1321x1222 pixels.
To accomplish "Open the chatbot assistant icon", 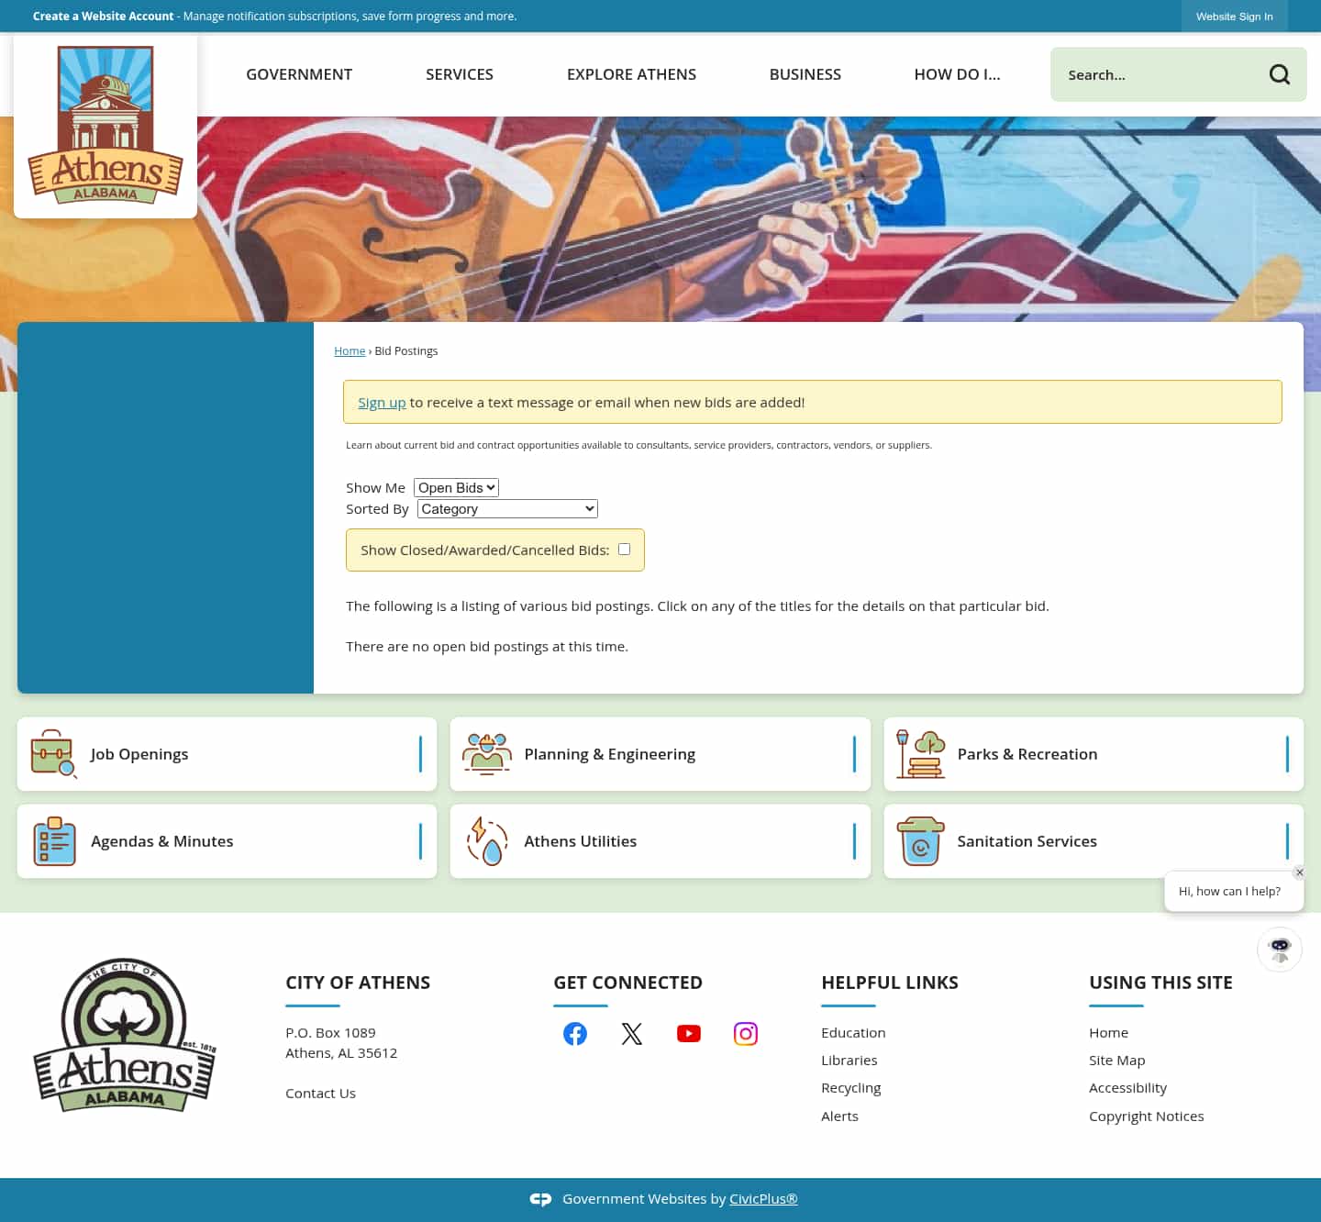I will coord(1279,950).
